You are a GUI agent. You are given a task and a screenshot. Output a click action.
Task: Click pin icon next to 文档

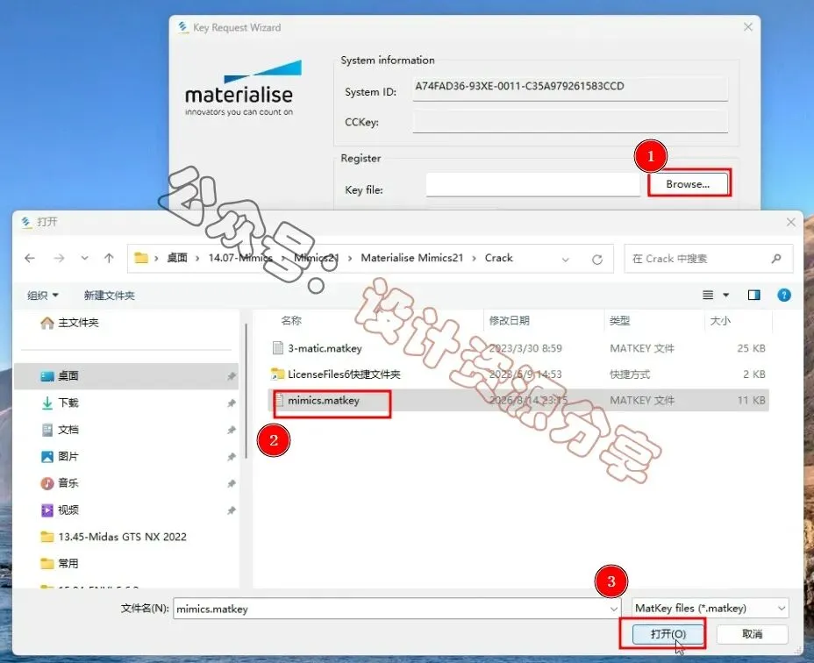pos(232,430)
